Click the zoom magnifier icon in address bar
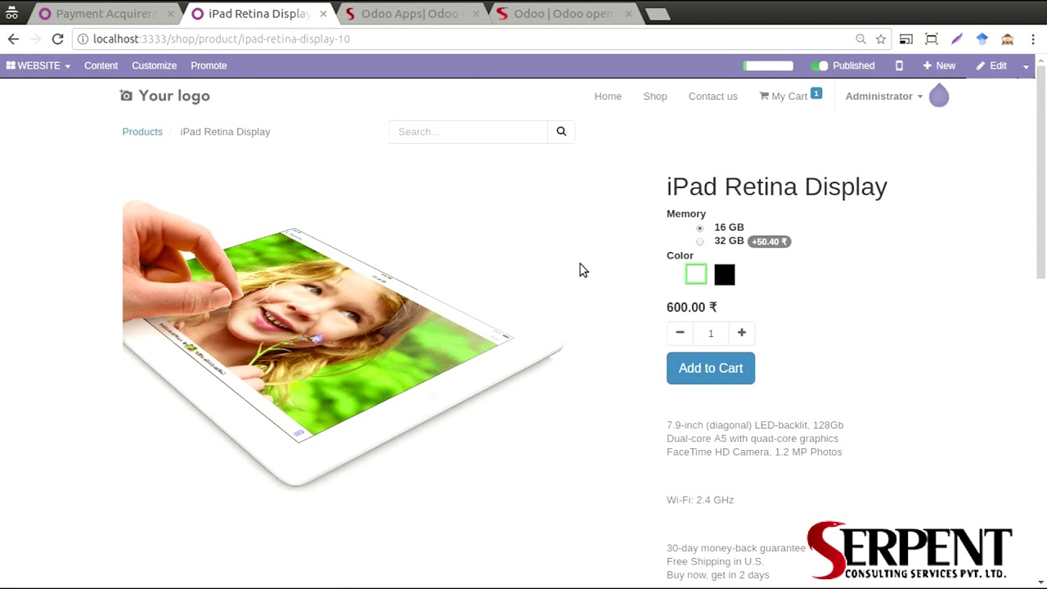This screenshot has height=589, width=1047. pyautogui.click(x=861, y=38)
